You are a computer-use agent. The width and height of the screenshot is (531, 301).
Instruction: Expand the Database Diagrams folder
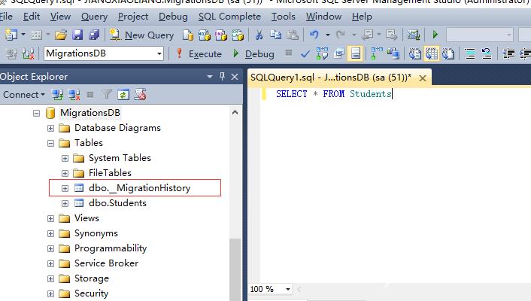point(50,128)
